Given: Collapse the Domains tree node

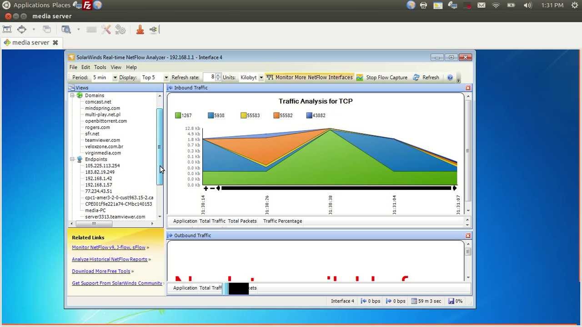Looking at the screenshot, I should [x=72, y=95].
